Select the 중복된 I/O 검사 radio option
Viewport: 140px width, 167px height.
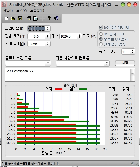(x=101, y=39)
